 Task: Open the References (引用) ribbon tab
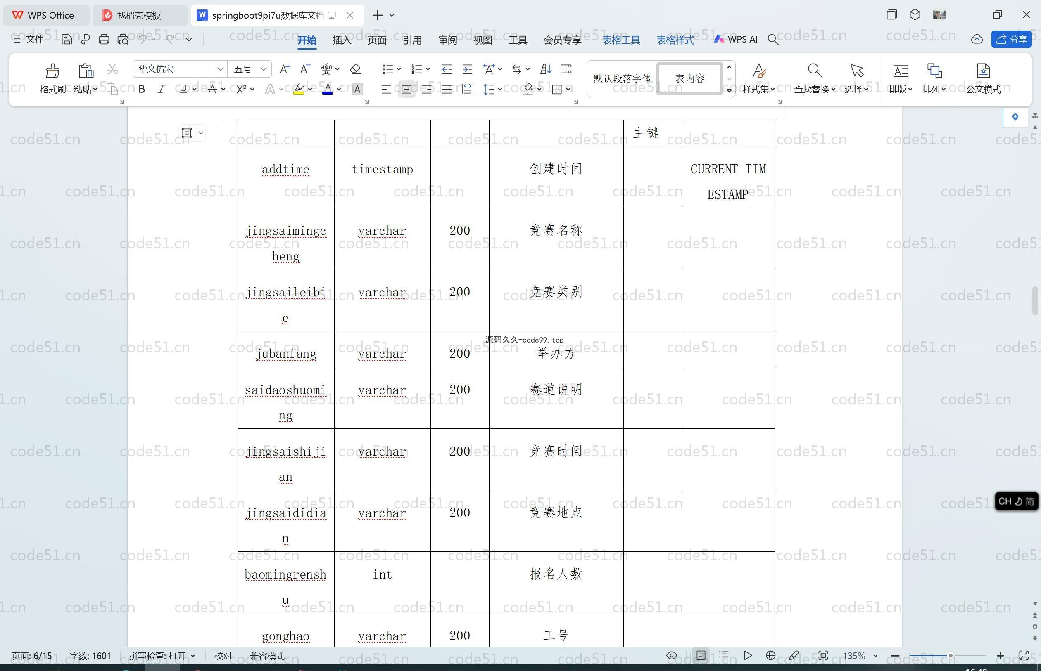[x=412, y=40]
